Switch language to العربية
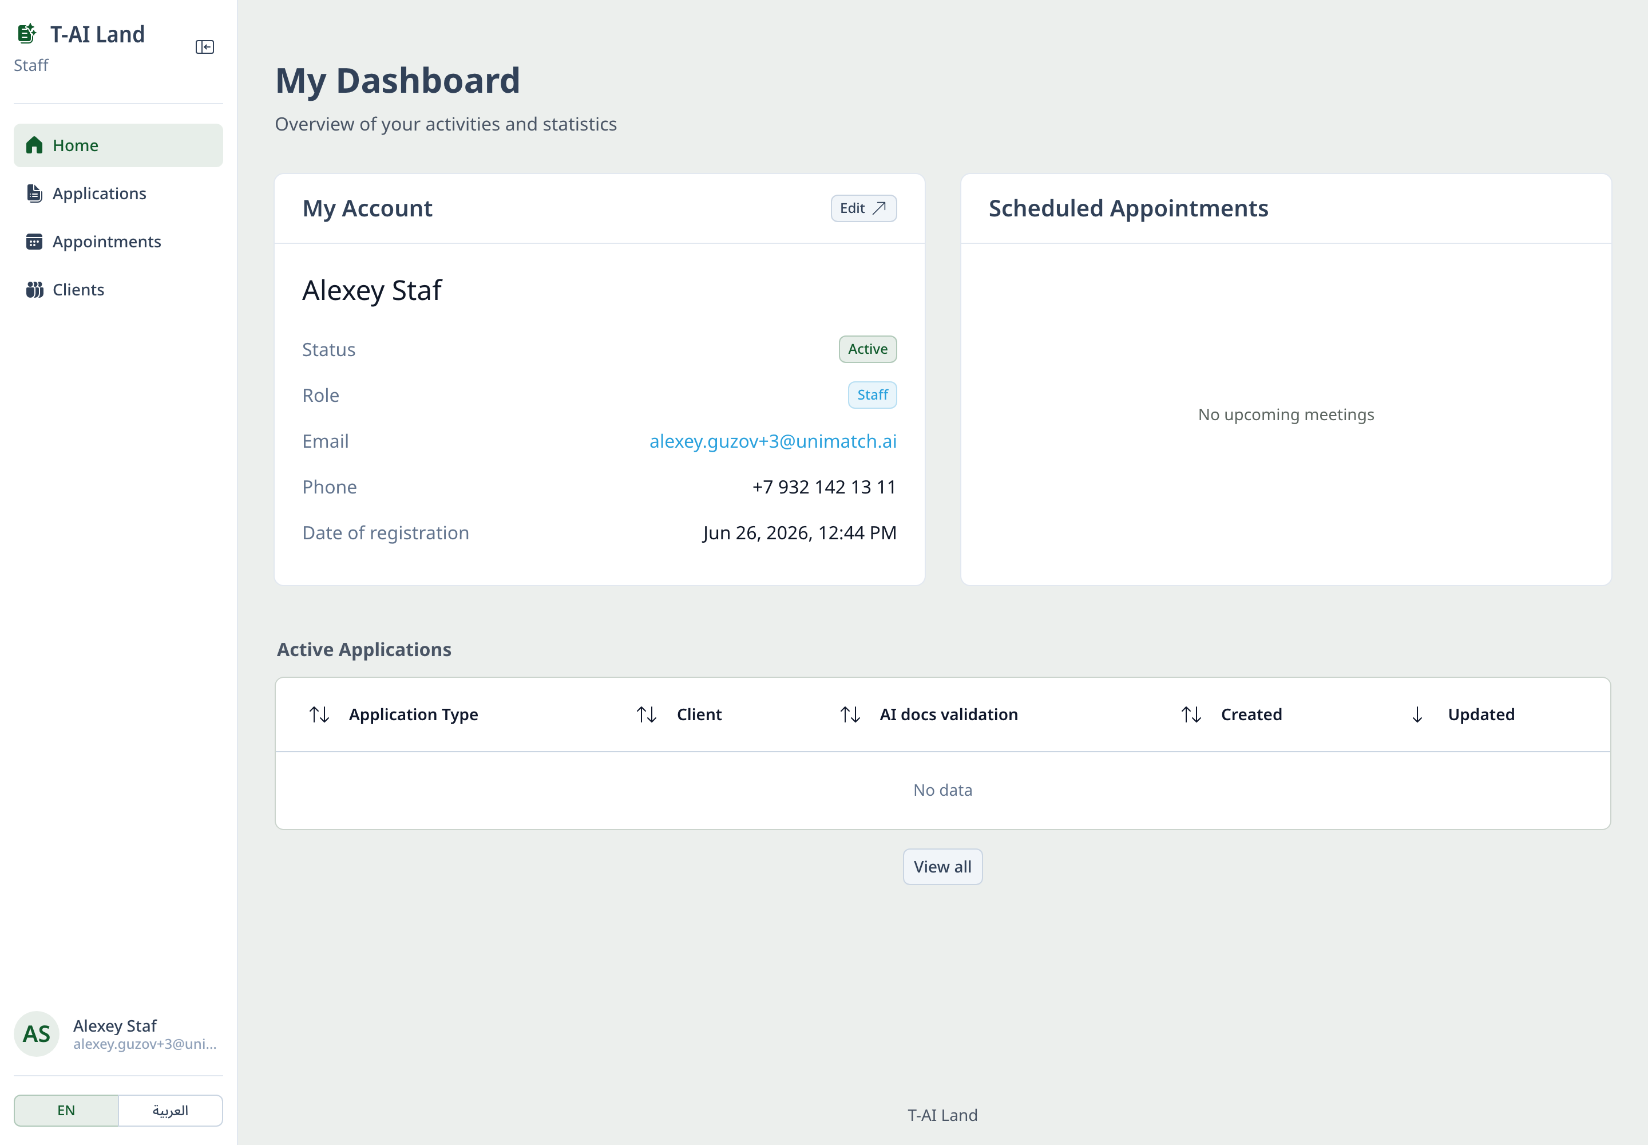This screenshot has height=1145, width=1648. pos(171,1111)
